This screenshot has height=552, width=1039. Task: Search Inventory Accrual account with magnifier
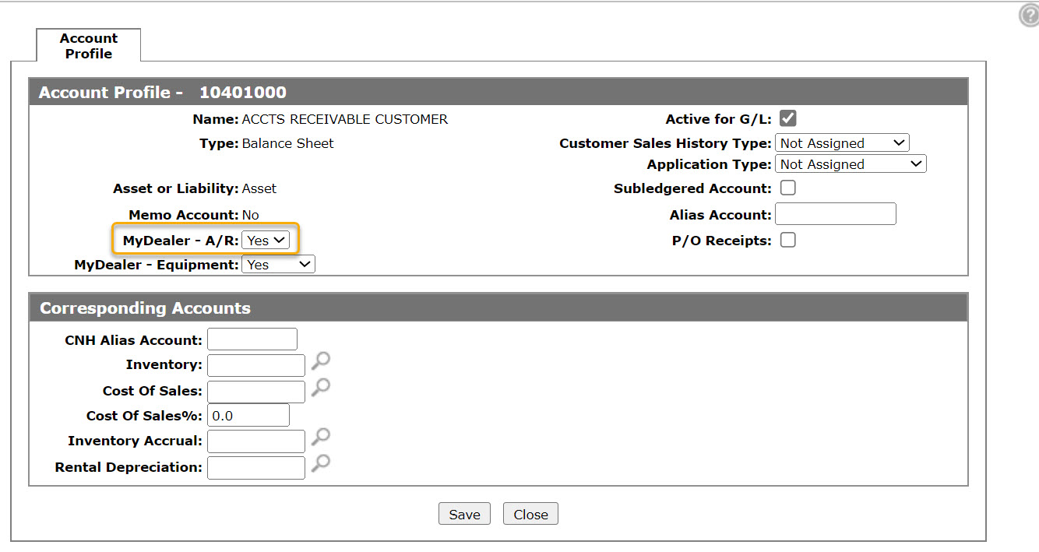320,437
